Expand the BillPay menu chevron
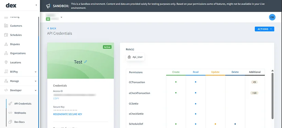282x128 pixels. click(36, 72)
